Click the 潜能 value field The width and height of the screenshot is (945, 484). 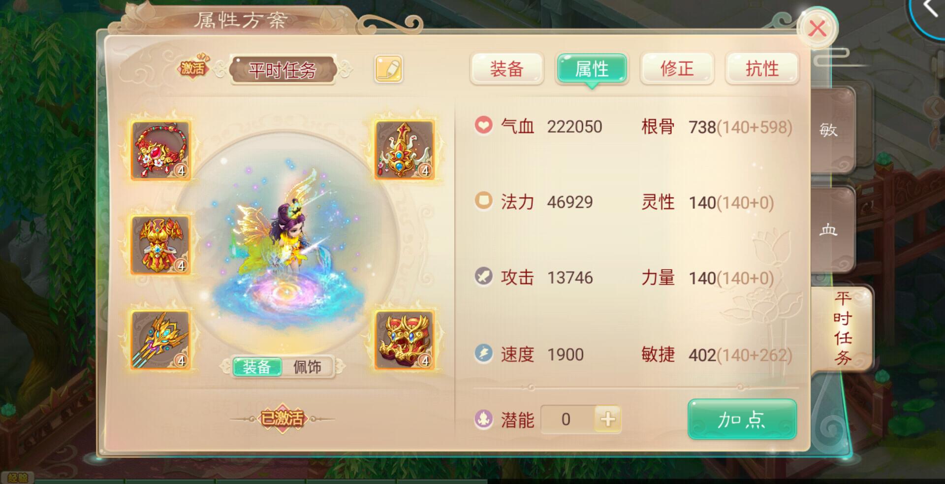point(567,419)
